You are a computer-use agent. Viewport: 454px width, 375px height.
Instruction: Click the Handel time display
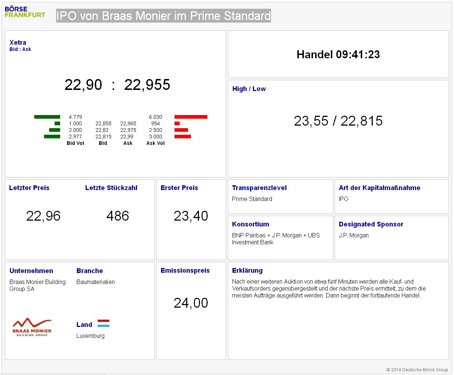[338, 55]
